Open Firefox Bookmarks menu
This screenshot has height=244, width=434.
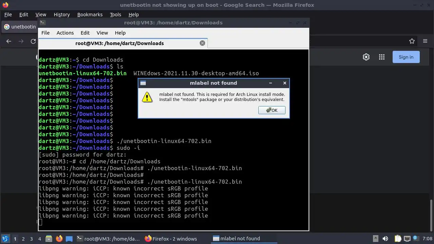pos(90,15)
